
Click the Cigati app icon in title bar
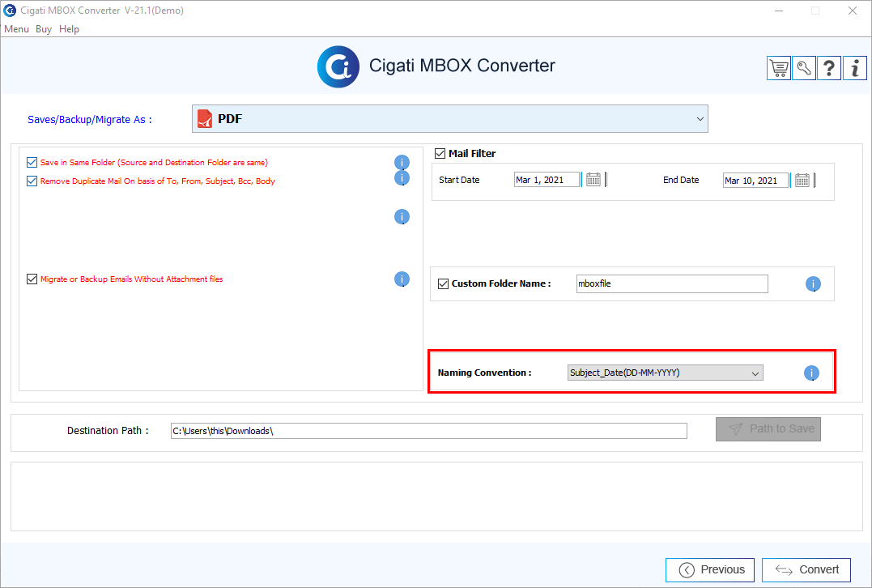coord(10,11)
